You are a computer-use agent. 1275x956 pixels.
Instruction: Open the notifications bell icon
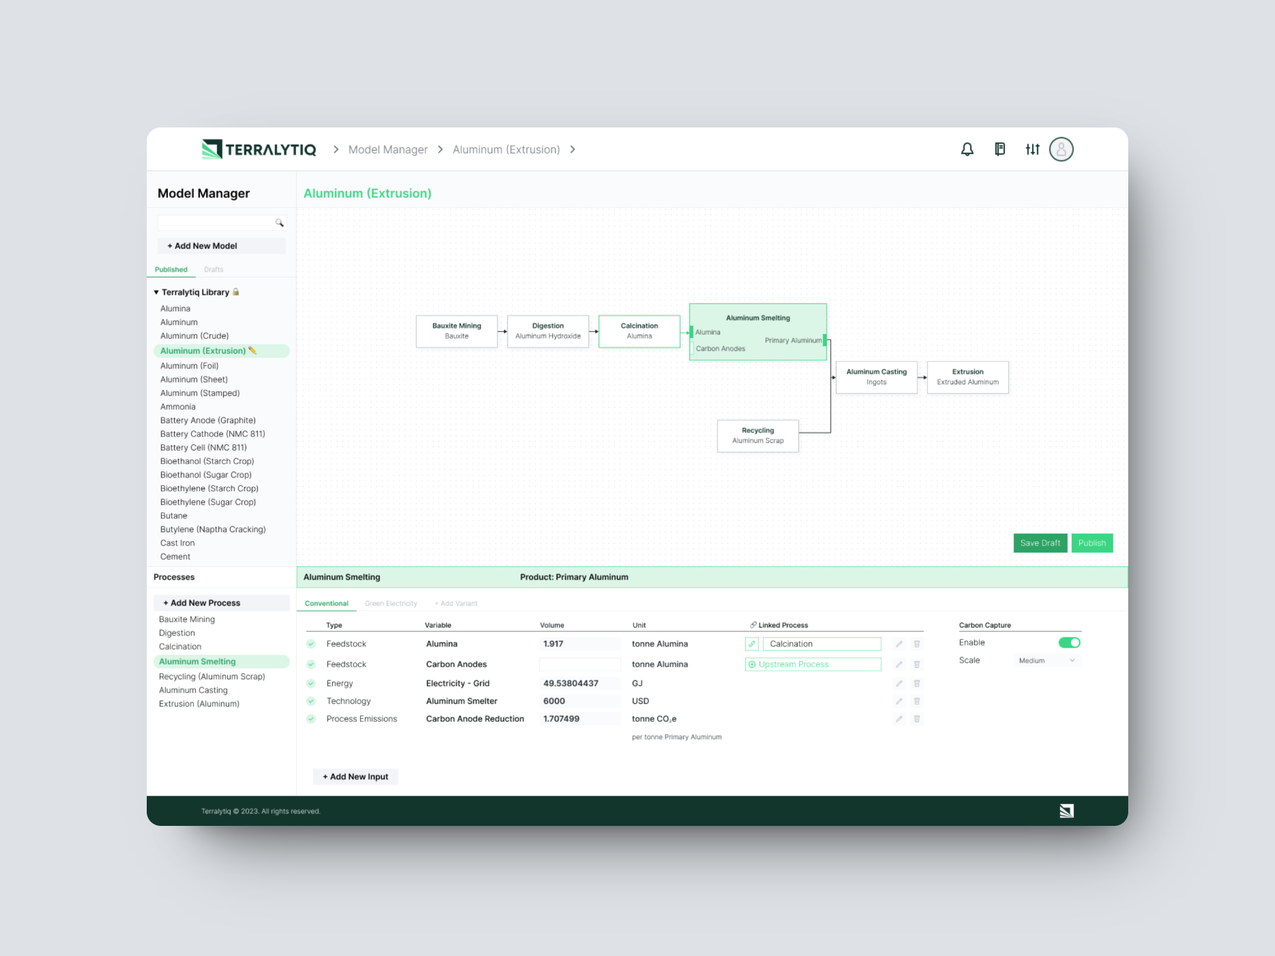pos(967,149)
